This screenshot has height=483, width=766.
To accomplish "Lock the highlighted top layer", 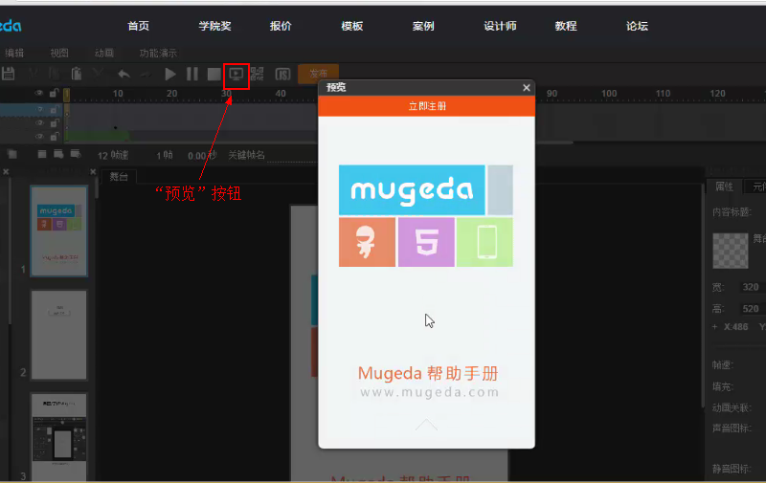I will (54, 110).
